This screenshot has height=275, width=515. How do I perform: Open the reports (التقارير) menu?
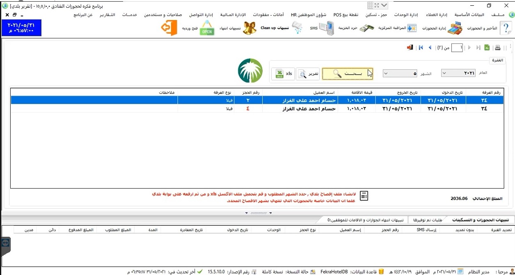(107, 15)
